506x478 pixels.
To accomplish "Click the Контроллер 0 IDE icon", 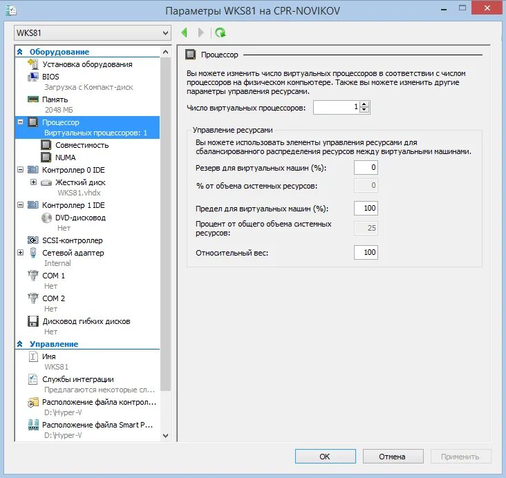I will tap(33, 170).
